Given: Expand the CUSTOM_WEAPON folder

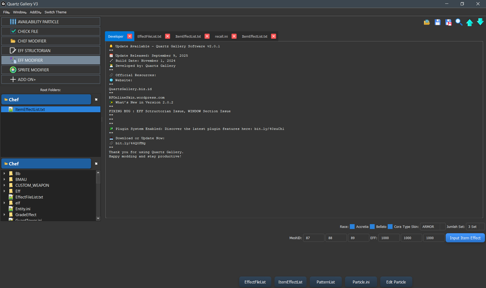Looking at the screenshot, I should [x=4, y=185].
